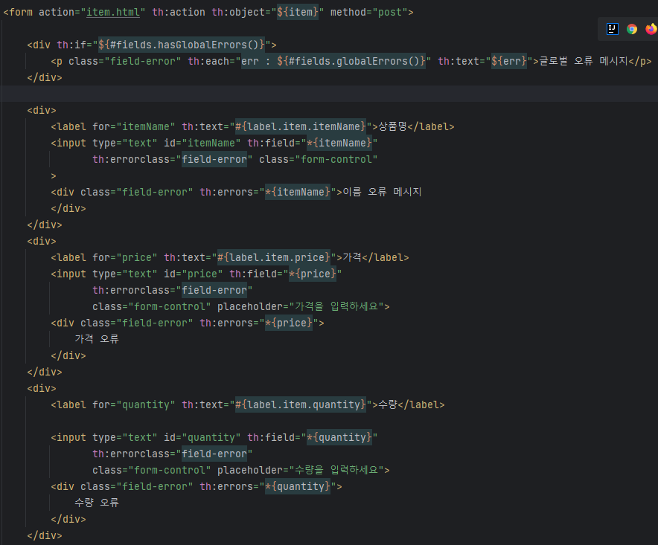The height and width of the screenshot is (545, 658).
Task: Open page preview in Firefox browser icon
Action: (651, 29)
